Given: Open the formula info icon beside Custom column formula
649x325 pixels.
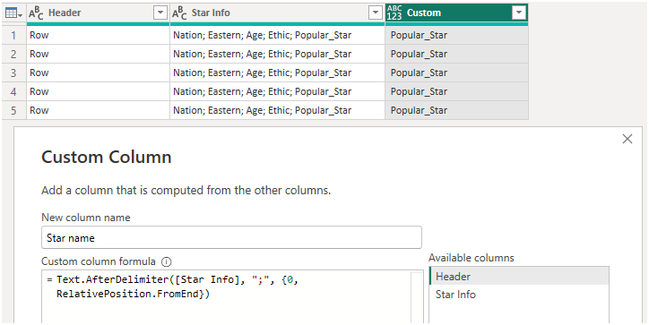Looking at the screenshot, I should [x=166, y=261].
